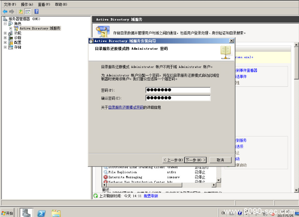Open 目录服务还原模式密码 help link
Image resolution: width=299 pixels, height=217 pixels.
[126, 107]
